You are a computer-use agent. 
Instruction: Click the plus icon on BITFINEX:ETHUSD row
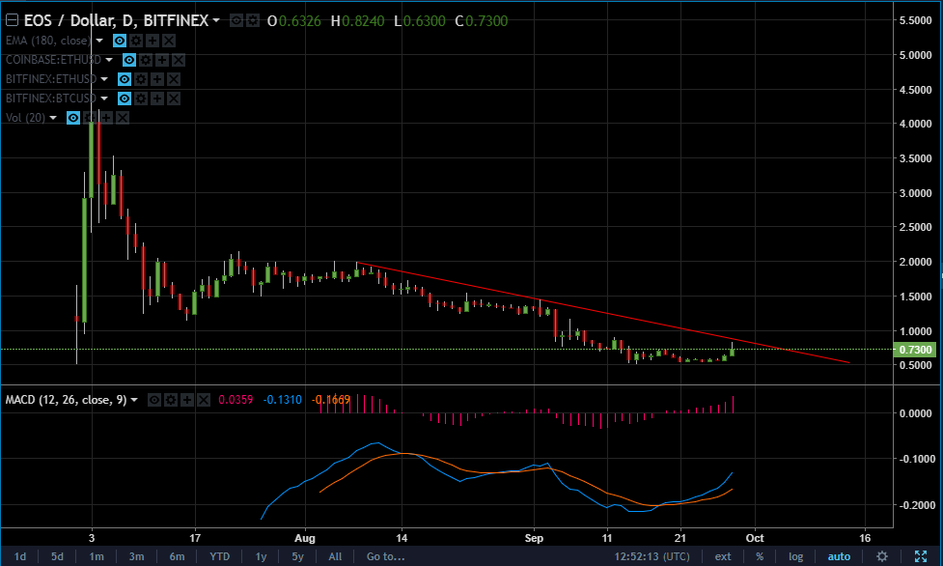pos(157,79)
